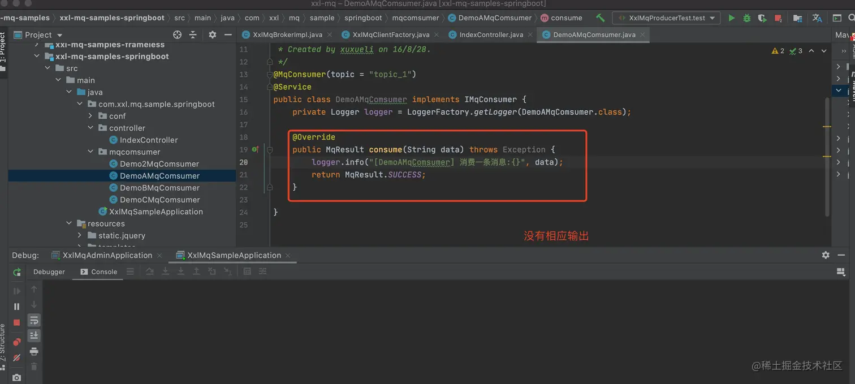Collapse the controller package node
855x384 pixels.
click(x=90, y=128)
